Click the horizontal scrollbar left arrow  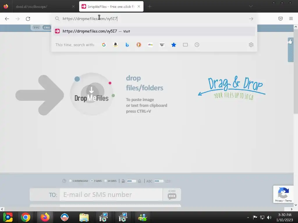click(x=2, y=209)
